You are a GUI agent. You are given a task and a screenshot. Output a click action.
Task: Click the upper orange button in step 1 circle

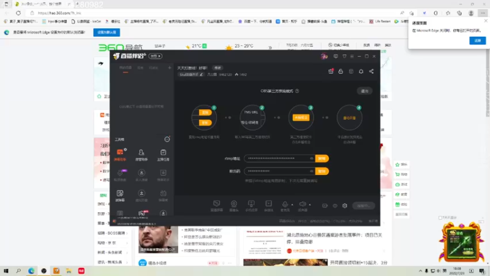pyautogui.click(x=205, y=112)
